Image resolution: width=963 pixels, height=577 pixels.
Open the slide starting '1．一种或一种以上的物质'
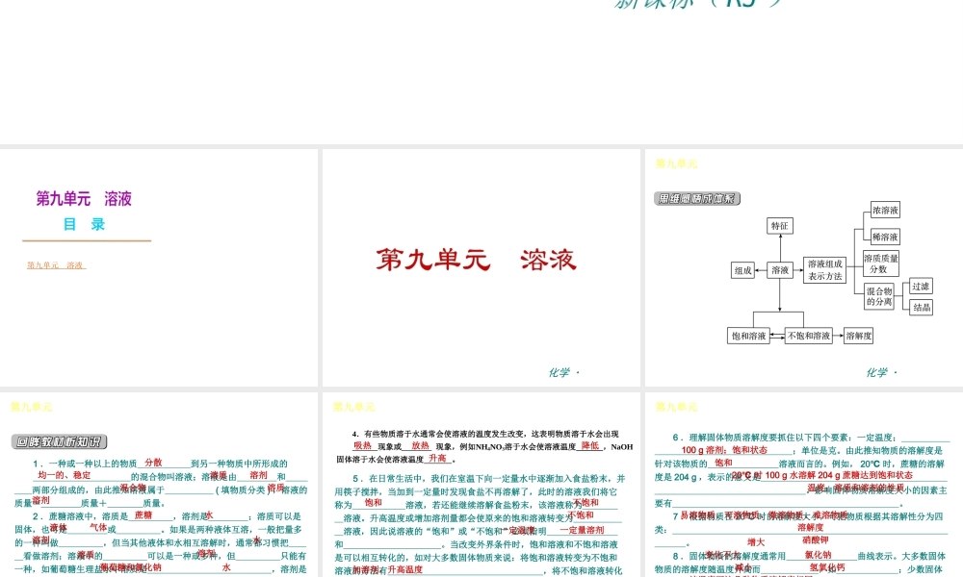point(159,484)
